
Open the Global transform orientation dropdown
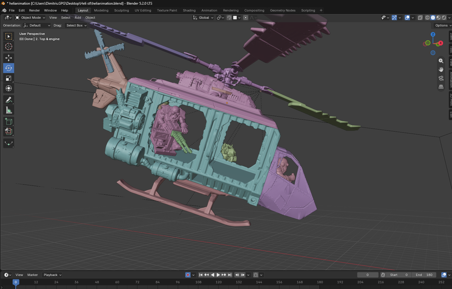coord(203,18)
